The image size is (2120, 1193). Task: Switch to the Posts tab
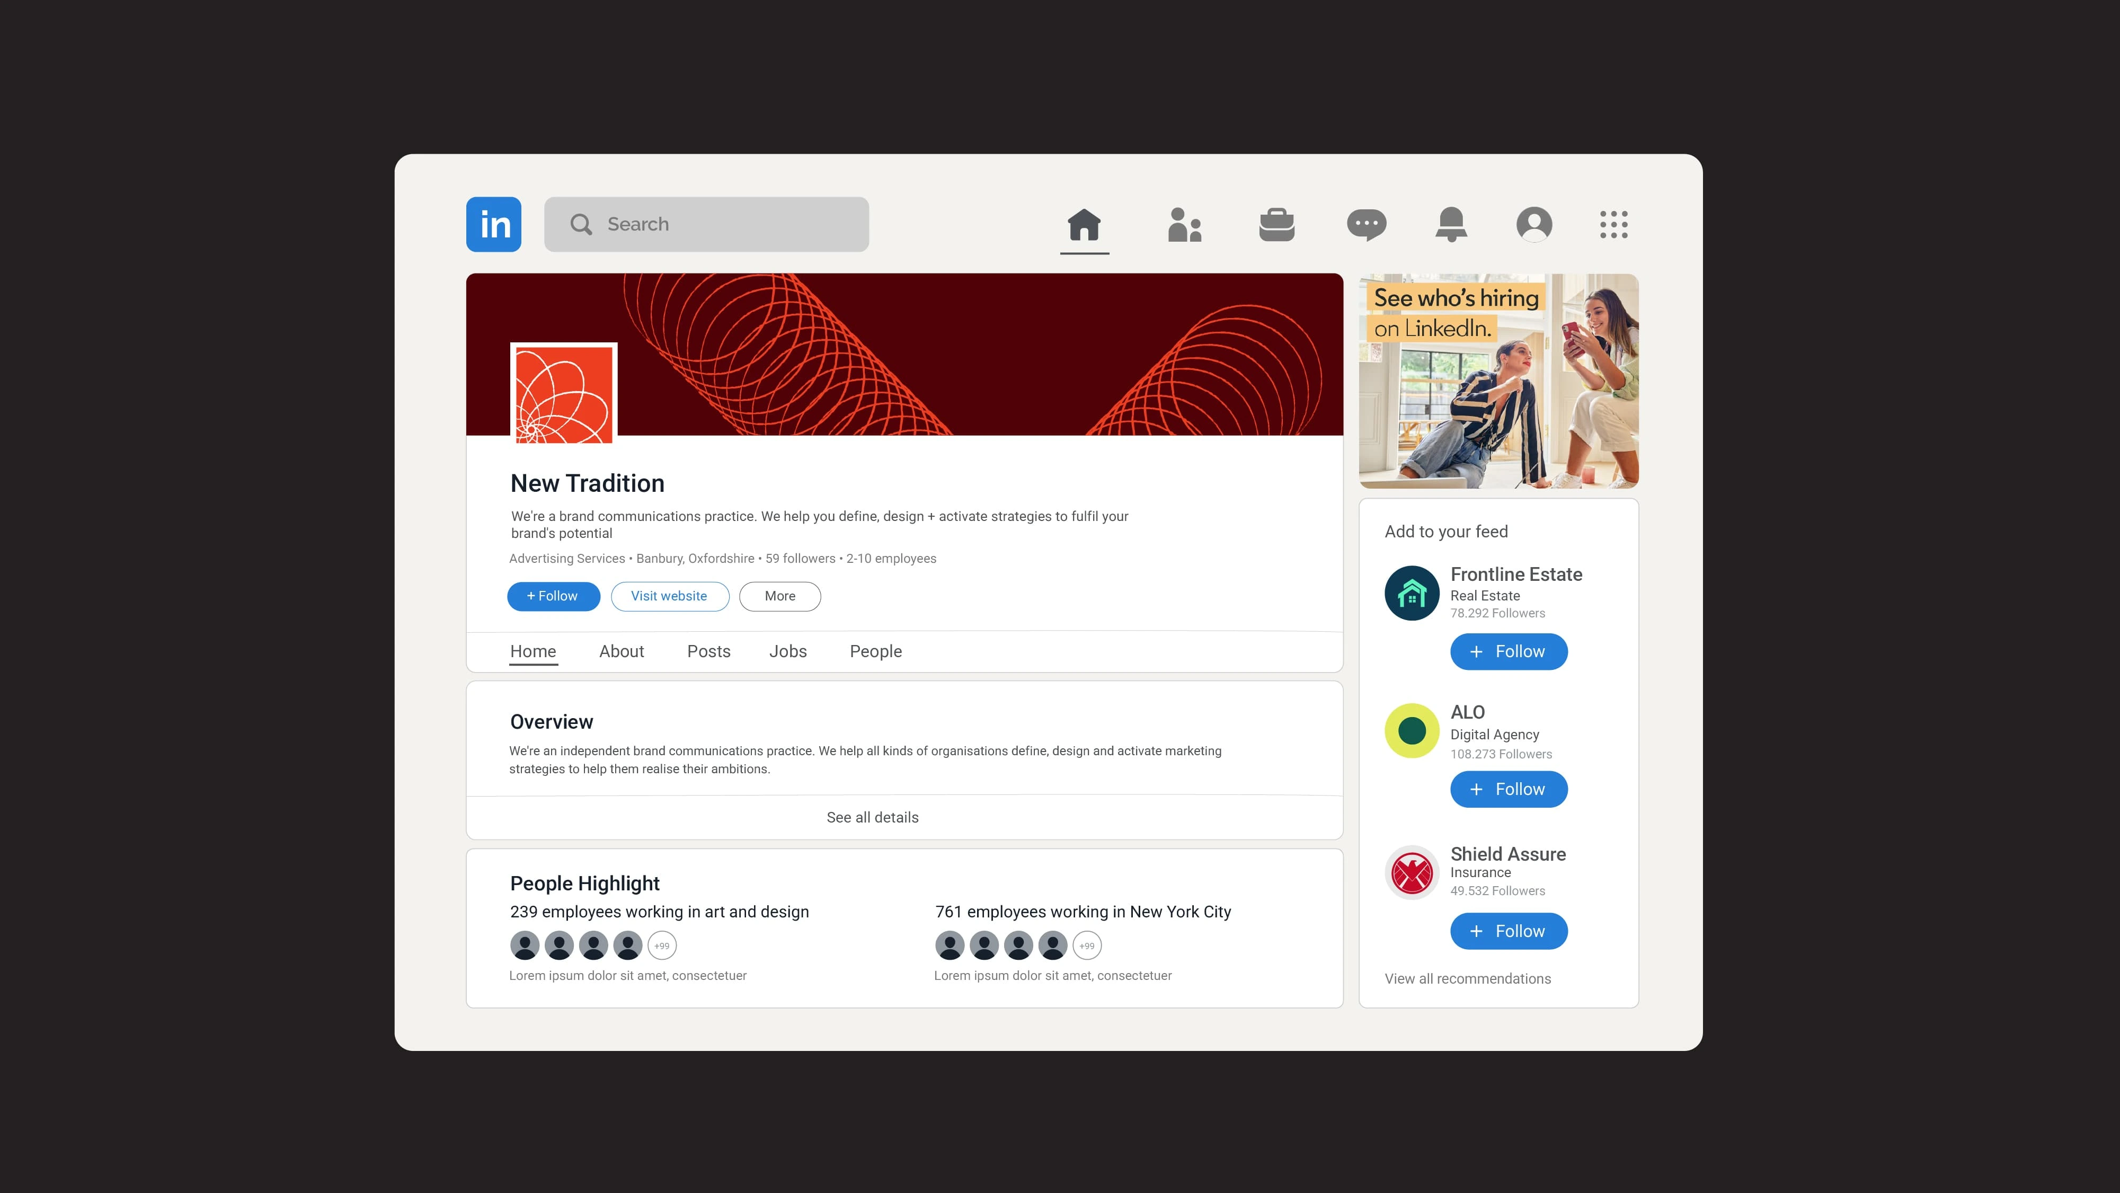[708, 651]
